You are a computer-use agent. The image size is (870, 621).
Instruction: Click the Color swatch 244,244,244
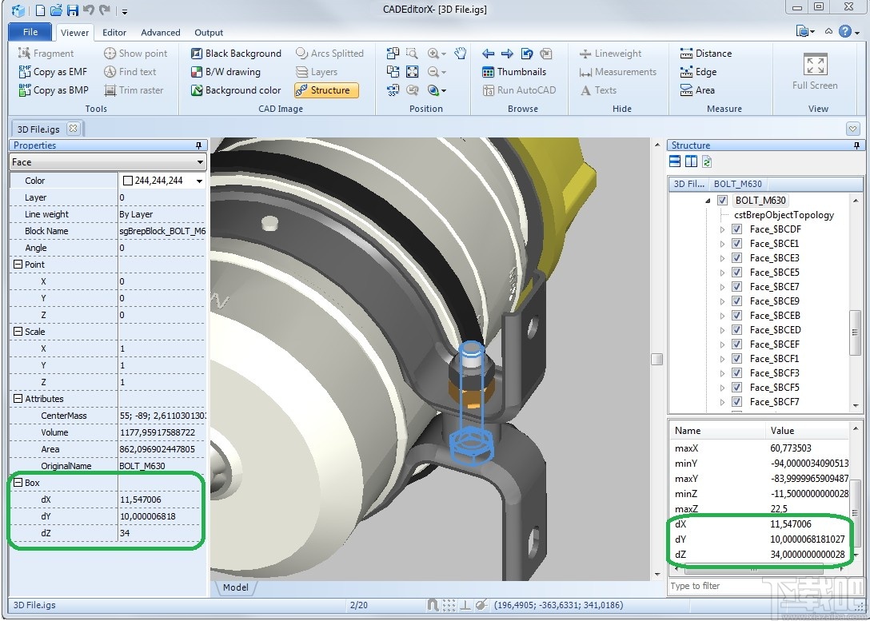point(127,181)
